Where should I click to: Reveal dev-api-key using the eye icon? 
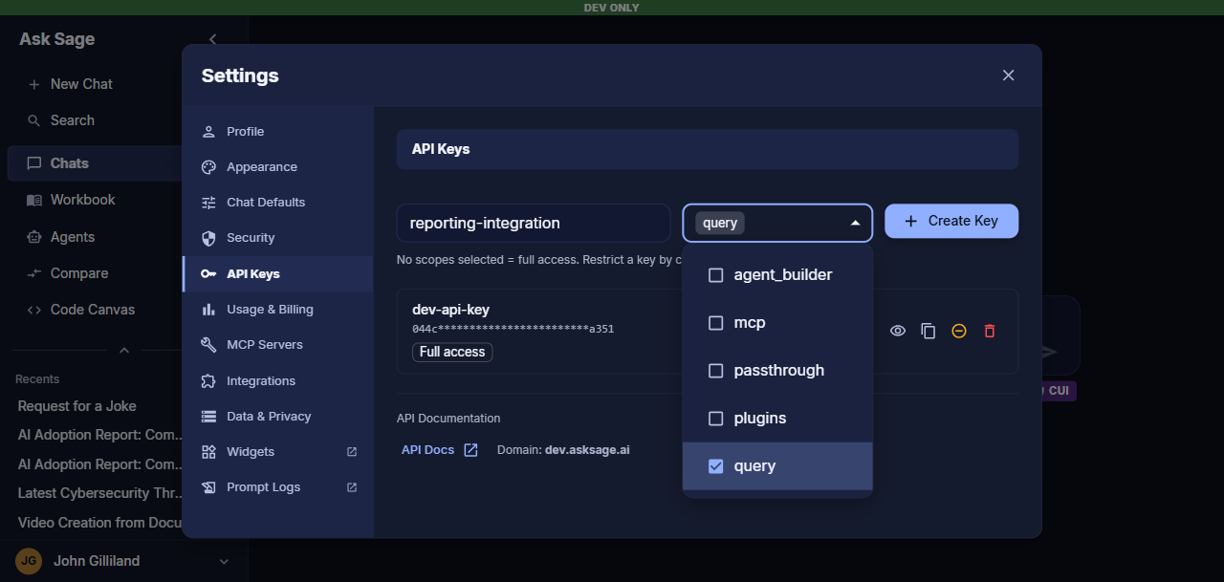pyautogui.click(x=898, y=331)
